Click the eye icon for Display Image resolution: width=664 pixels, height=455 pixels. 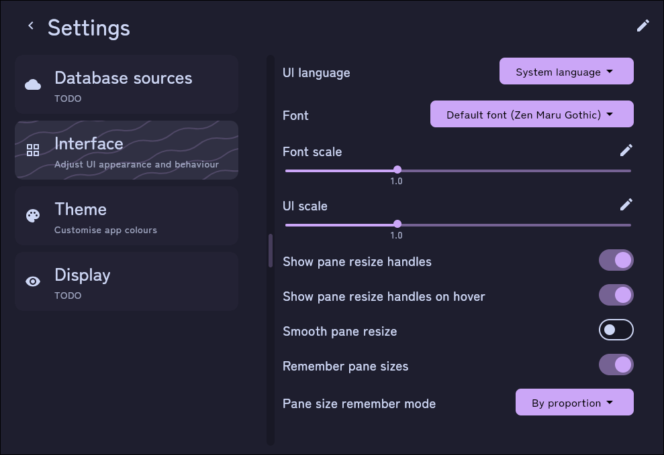click(33, 281)
